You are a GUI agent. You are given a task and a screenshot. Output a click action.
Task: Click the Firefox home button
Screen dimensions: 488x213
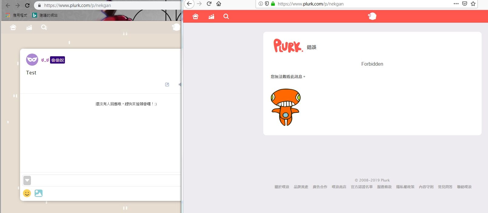(x=219, y=4)
